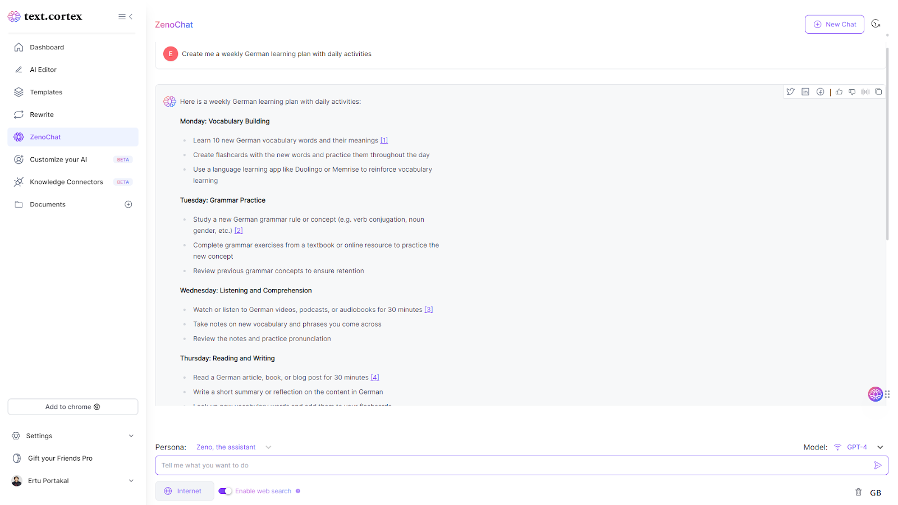
Task: Open the Rewrite tool
Action: pos(73,114)
